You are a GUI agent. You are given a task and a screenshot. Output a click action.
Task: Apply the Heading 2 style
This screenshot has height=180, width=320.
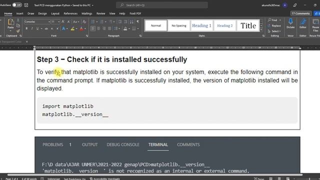click(225, 25)
